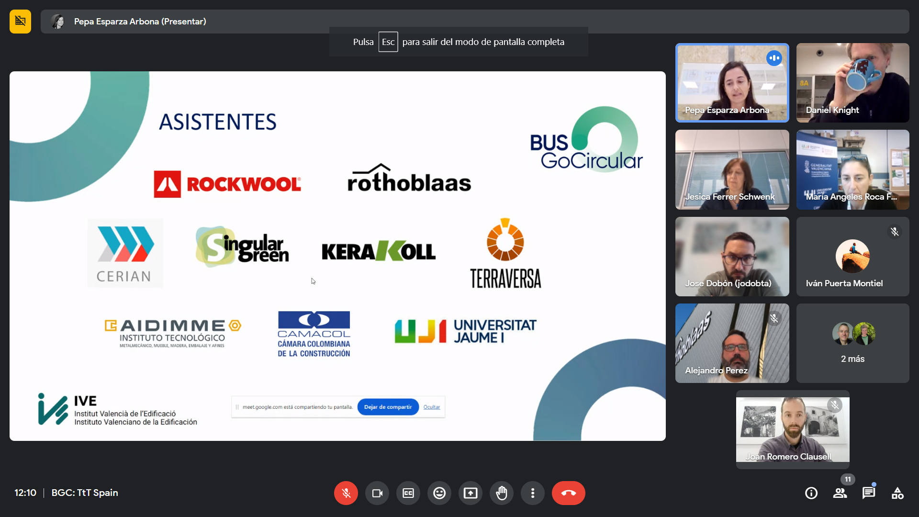Screen dimensions: 919x517
Task: Open the 2 más participants tile
Action: [853, 343]
